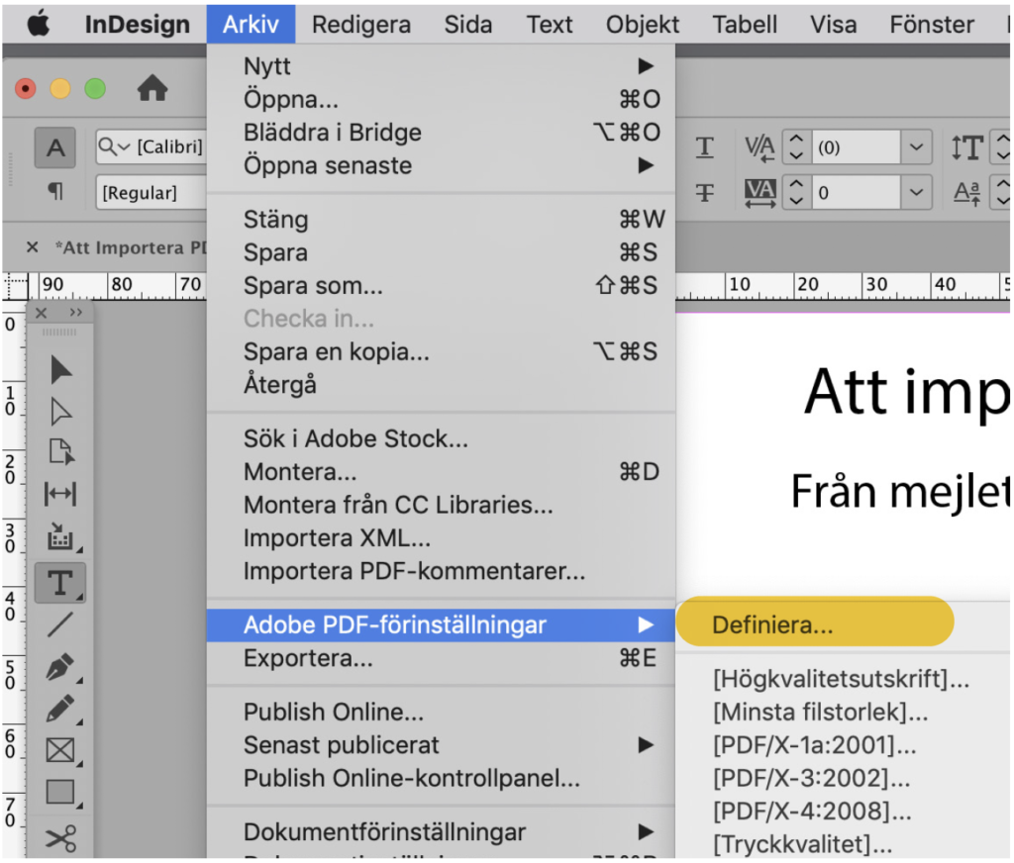Open the Text menu
Image resolution: width=1014 pixels, height=863 pixels.
point(549,25)
